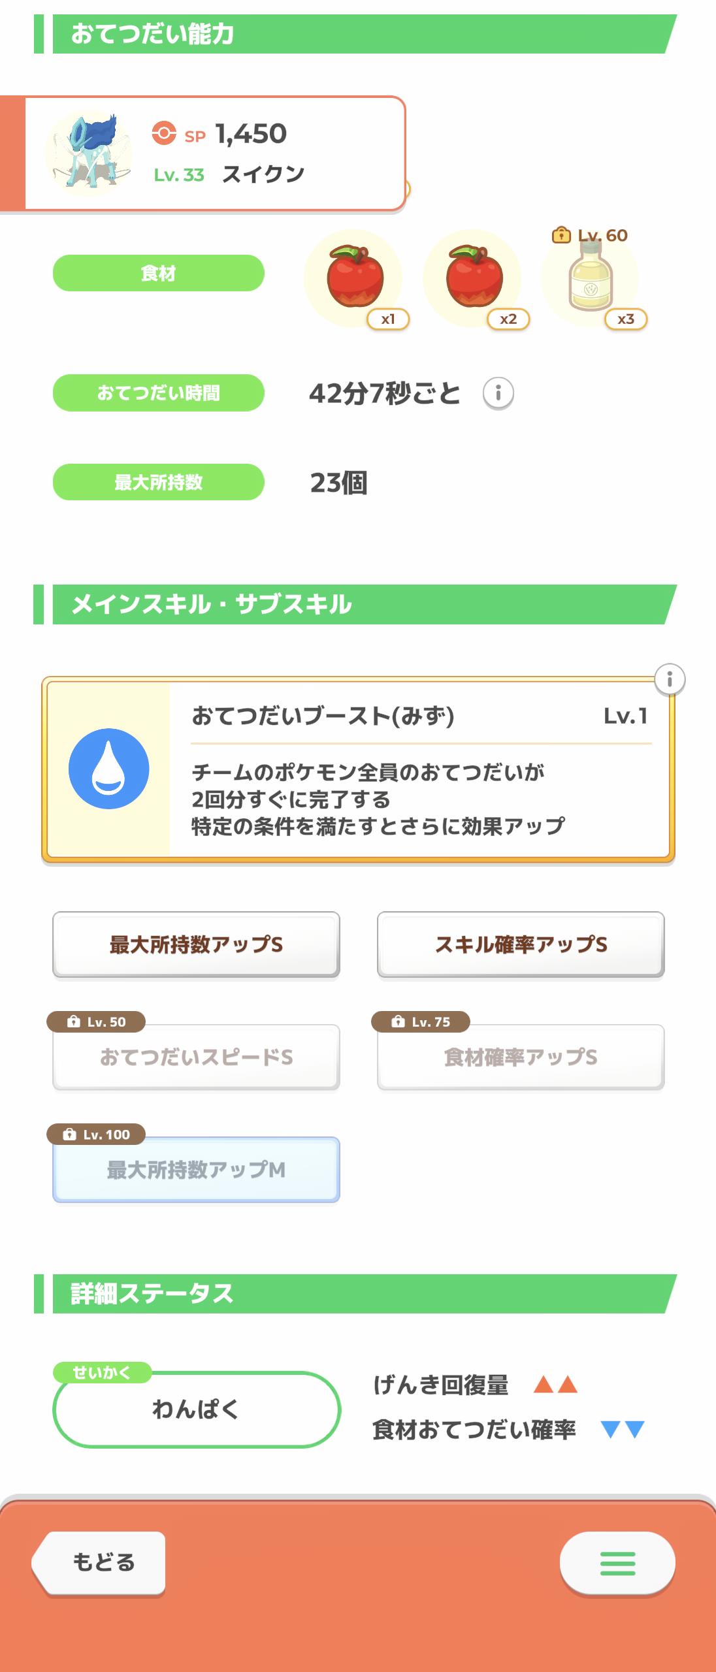The image size is (716, 1672).
Task: Select the 最大所持数アップS sub skill
Action: 196,944
